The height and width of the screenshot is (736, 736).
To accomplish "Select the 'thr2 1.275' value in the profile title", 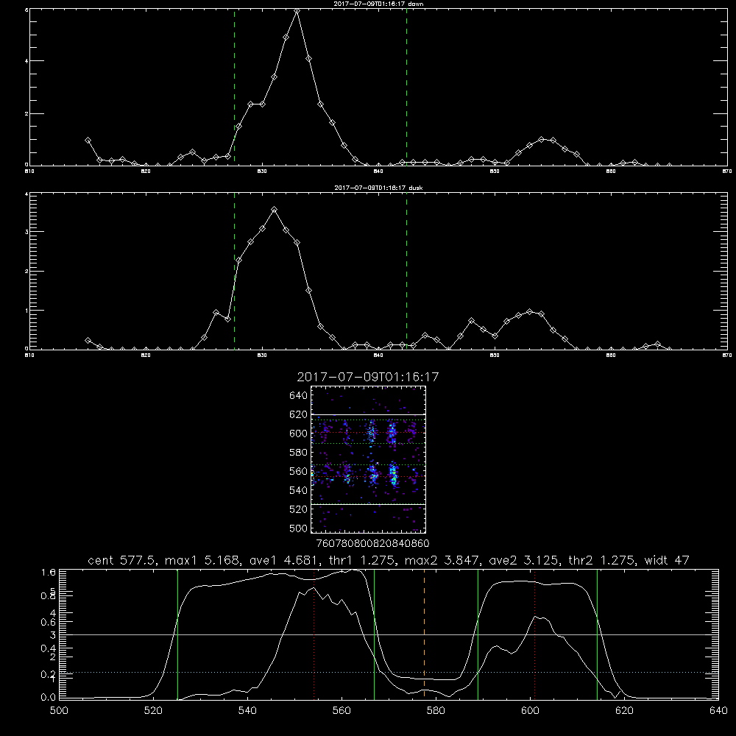I will coord(602,560).
